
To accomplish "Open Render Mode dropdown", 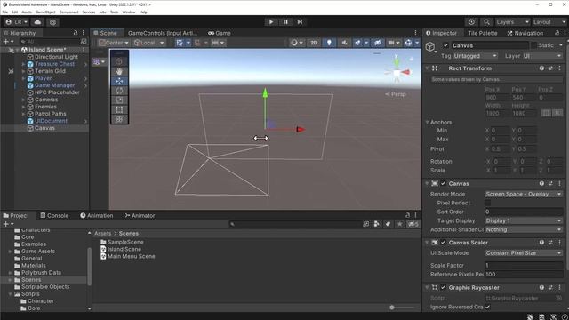I will click(524, 194).
